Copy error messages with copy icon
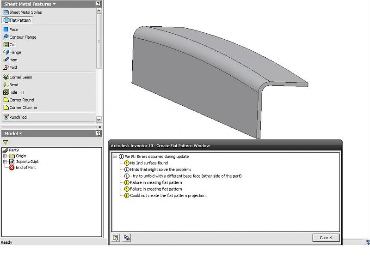The image size is (370, 277). click(126, 238)
